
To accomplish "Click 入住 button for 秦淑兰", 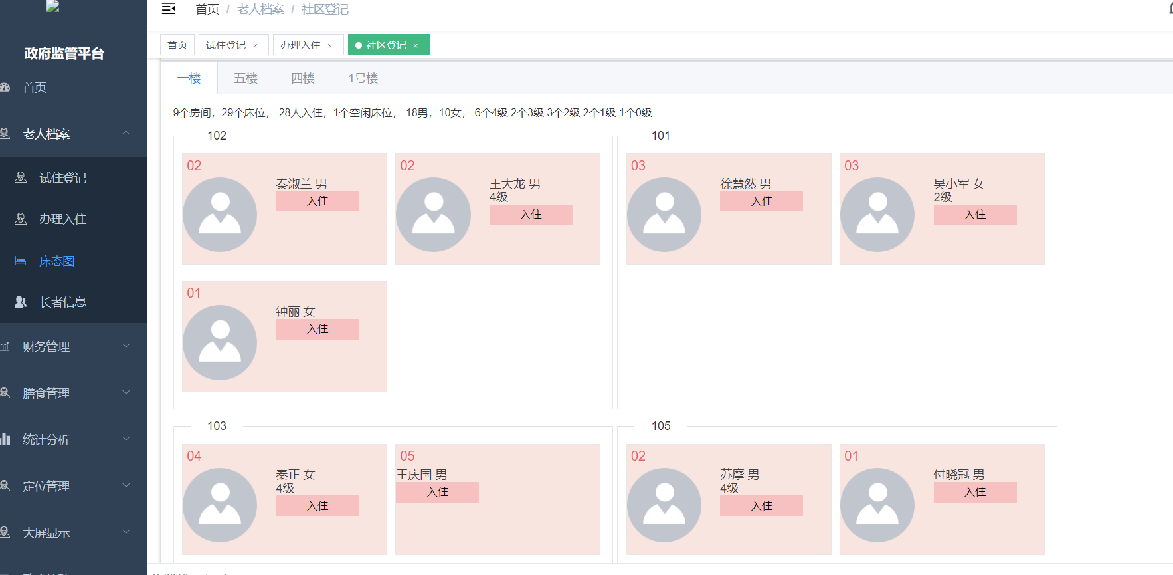I will point(317,201).
